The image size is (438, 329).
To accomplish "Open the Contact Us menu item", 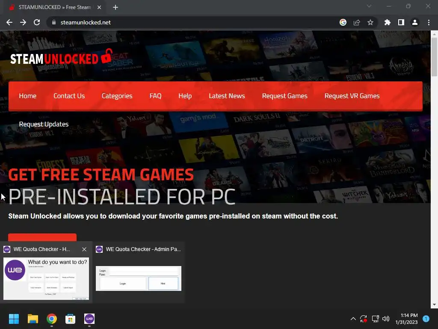I will (69, 96).
